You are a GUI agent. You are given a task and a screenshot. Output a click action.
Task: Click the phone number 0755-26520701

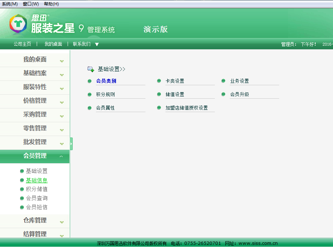[202, 243]
